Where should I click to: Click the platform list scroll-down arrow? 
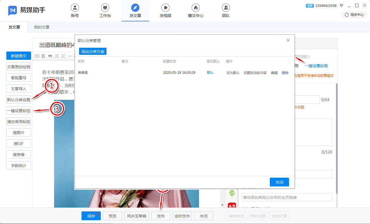click(222, 205)
